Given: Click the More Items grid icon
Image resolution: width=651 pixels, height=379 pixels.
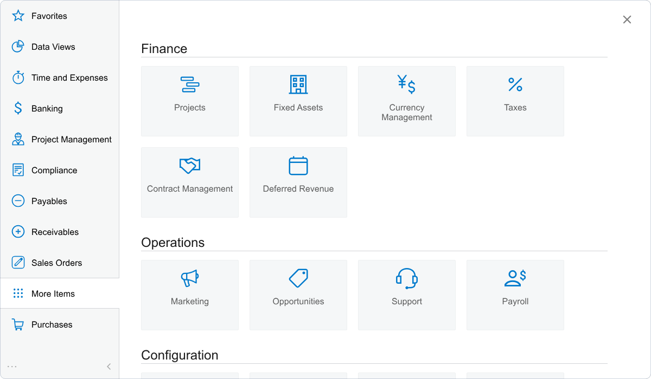Looking at the screenshot, I should [x=18, y=293].
